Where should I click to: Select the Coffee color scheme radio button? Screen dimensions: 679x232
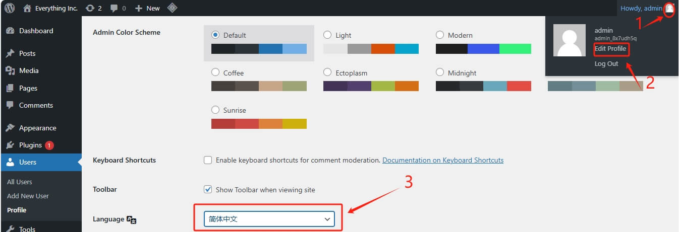click(215, 72)
